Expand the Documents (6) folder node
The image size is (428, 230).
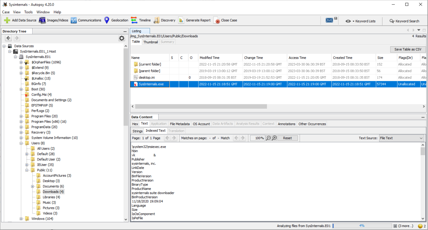coord(32,186)
